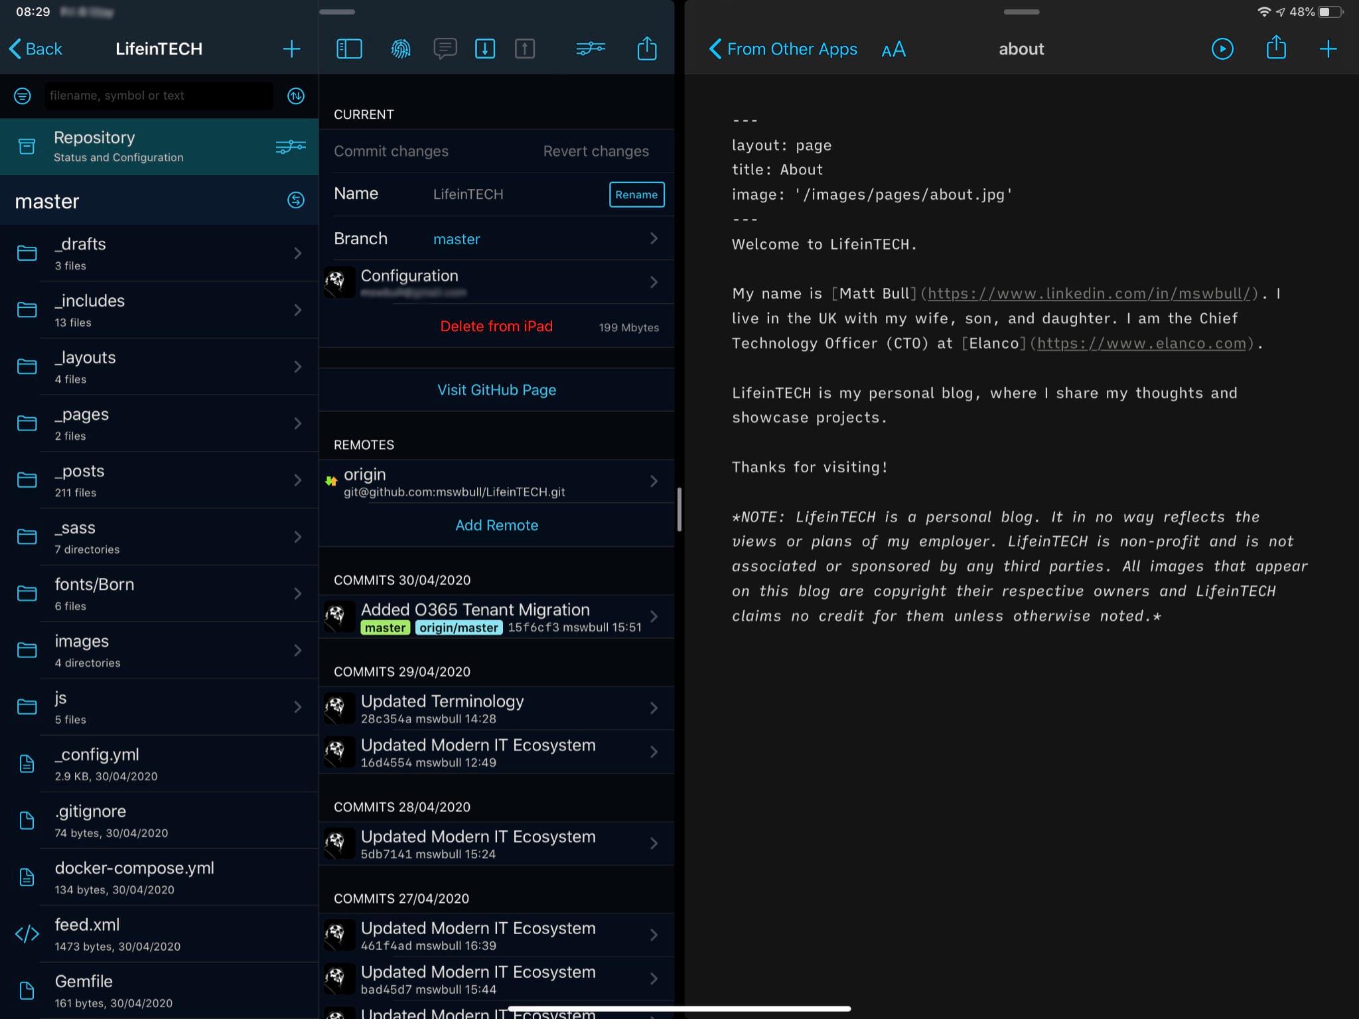This screenshot has height=1019, width=1359.
Task: Open branch graph sliders icon in toolbar
Action: click(x=591, y=48)
